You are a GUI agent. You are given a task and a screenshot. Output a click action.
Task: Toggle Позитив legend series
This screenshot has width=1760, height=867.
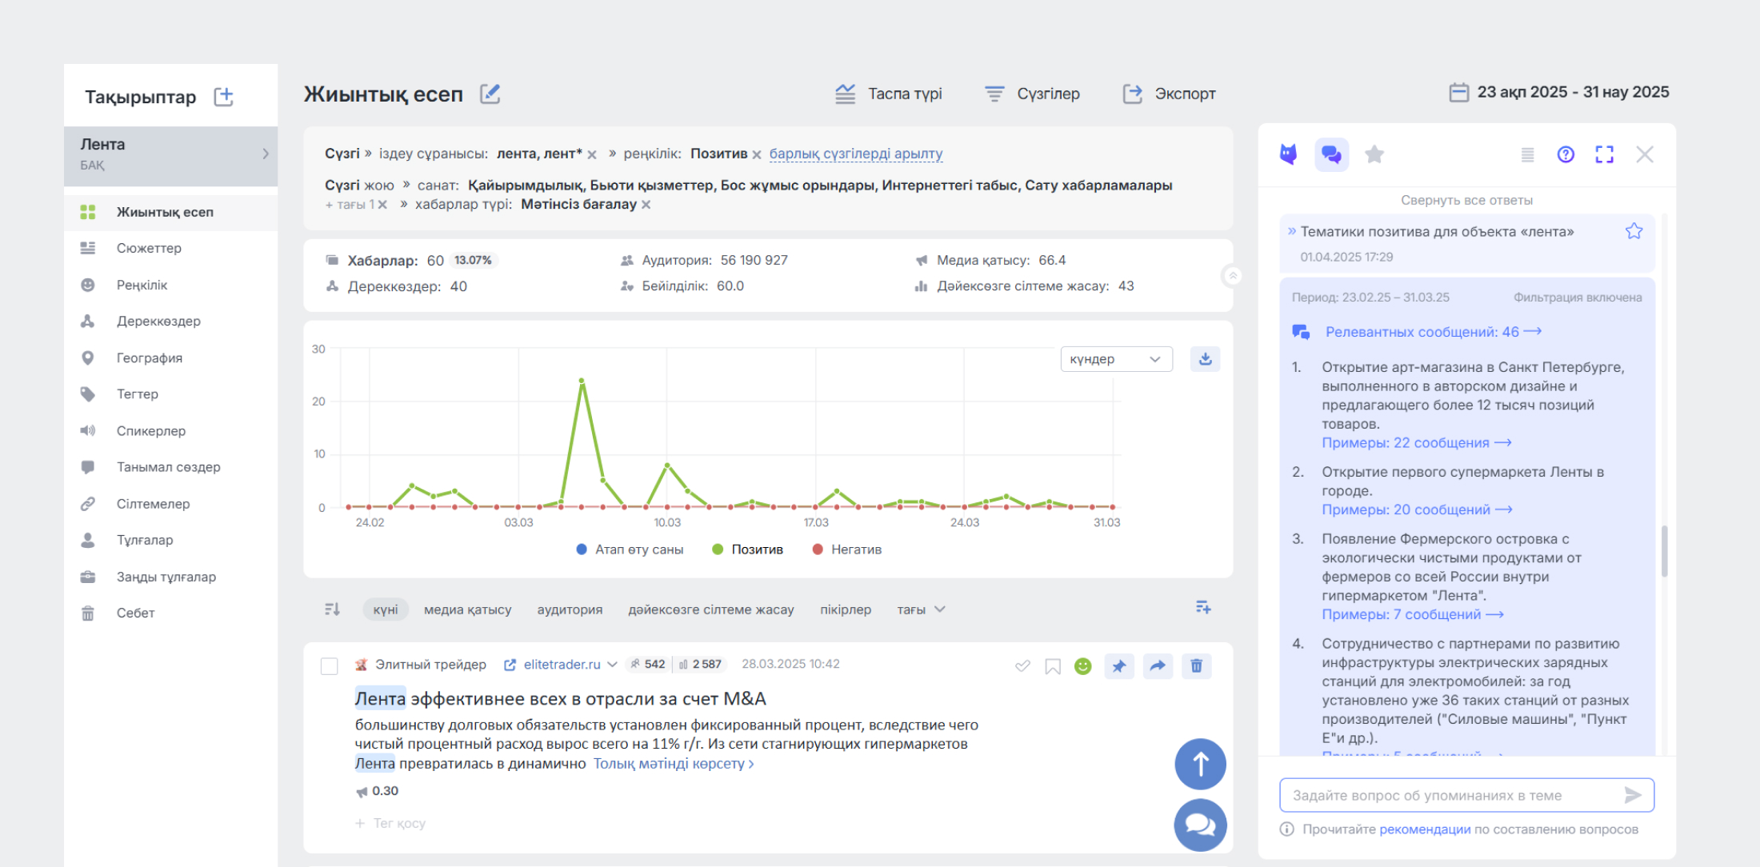click(747, 549)
